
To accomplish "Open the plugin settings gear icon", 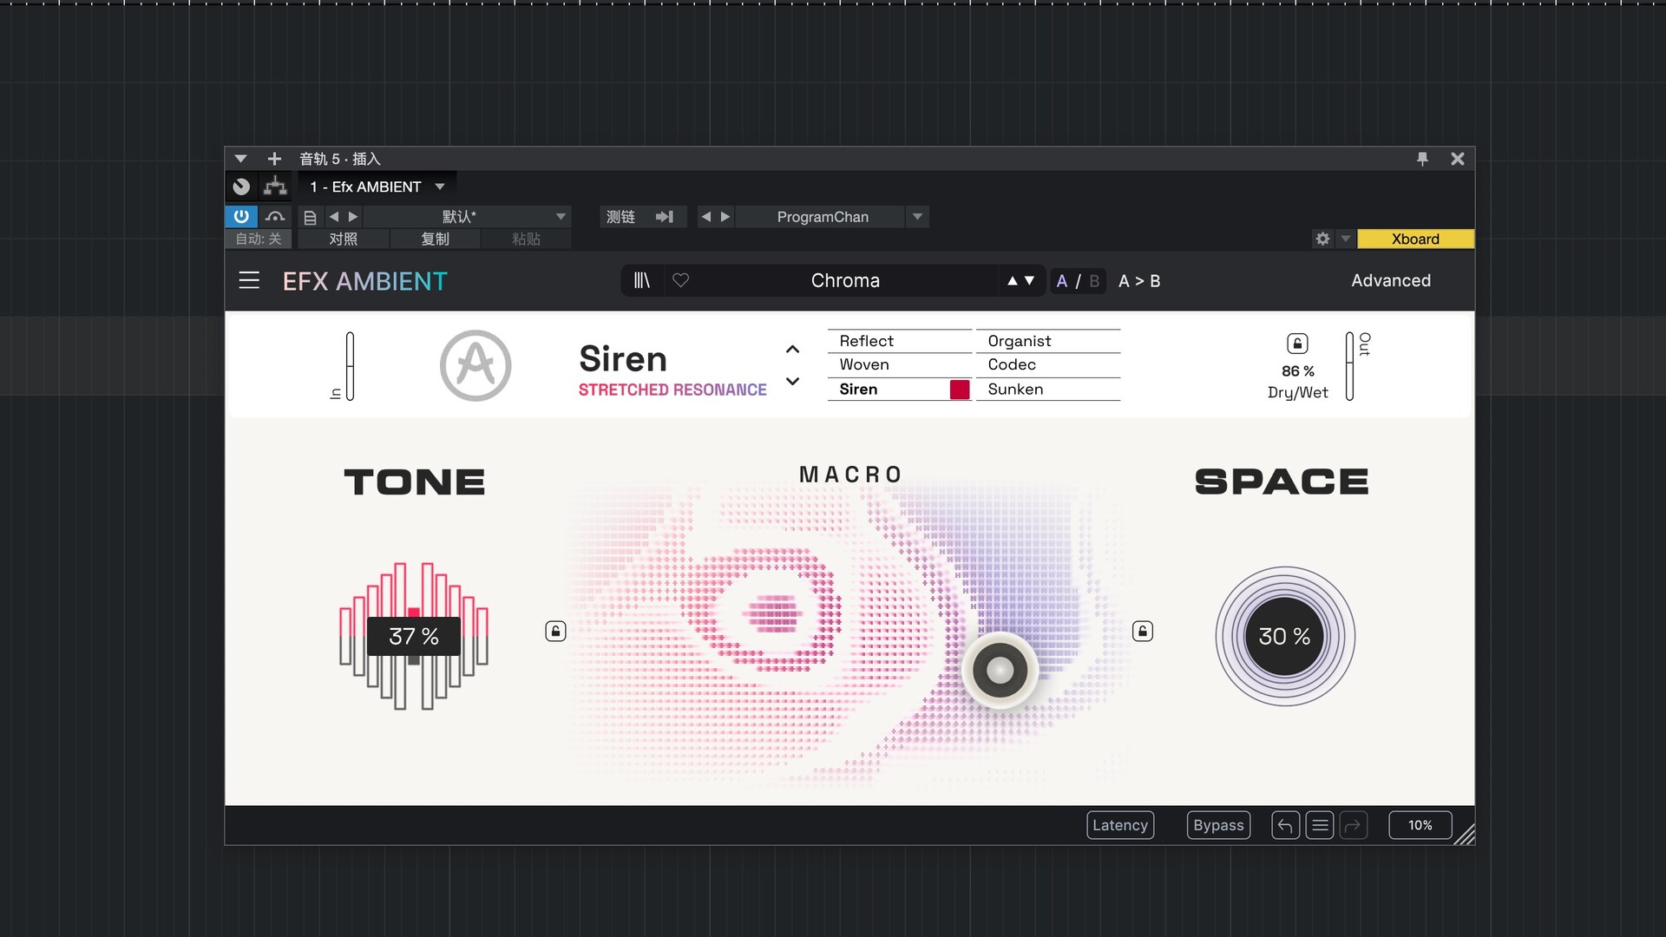I will click(x=1322, y=239).
